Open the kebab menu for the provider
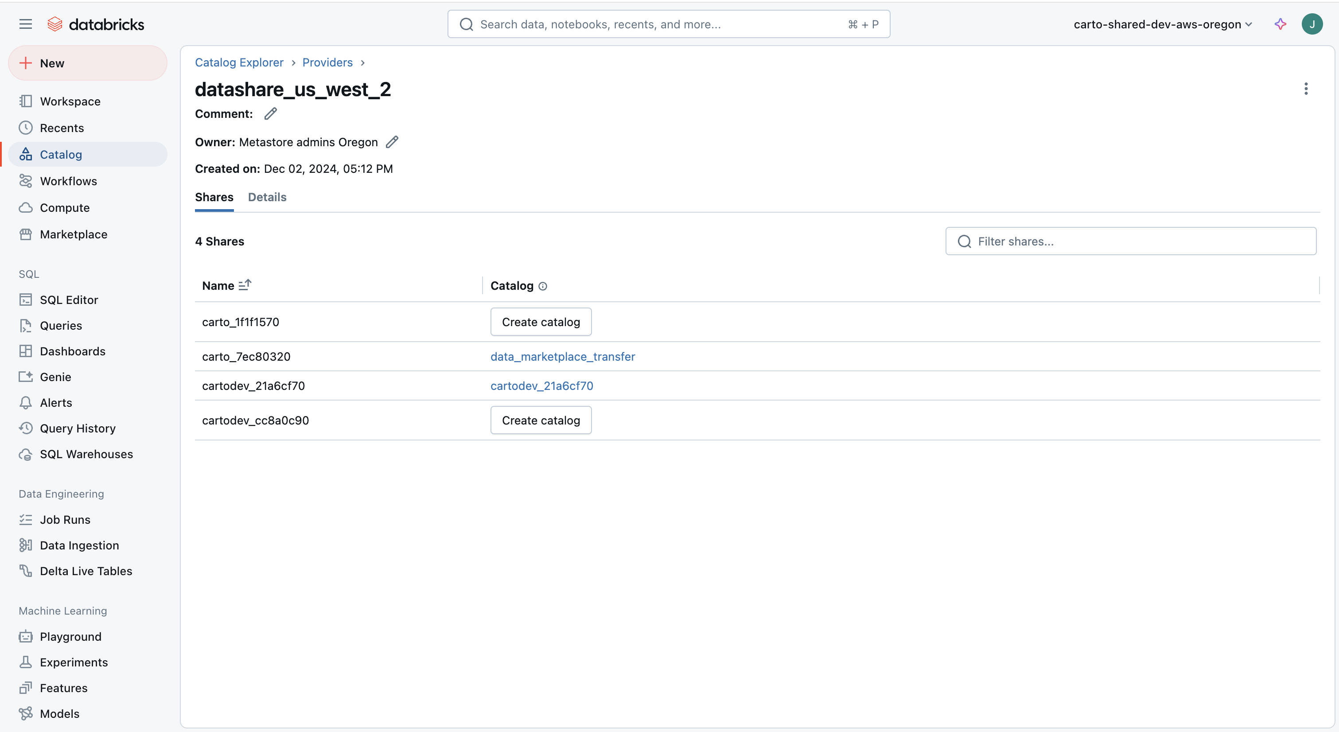Screen dimensions: 1339x732 1306,89
